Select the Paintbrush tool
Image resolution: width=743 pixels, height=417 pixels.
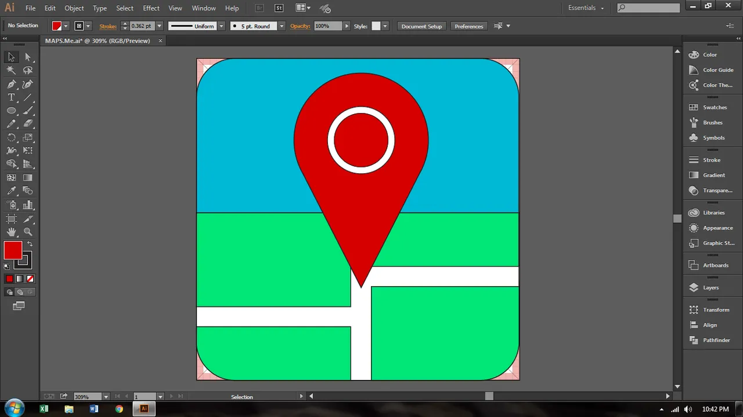pyautogui.click(x=28, y=111)
